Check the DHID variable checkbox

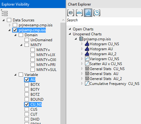pos(27,119)
